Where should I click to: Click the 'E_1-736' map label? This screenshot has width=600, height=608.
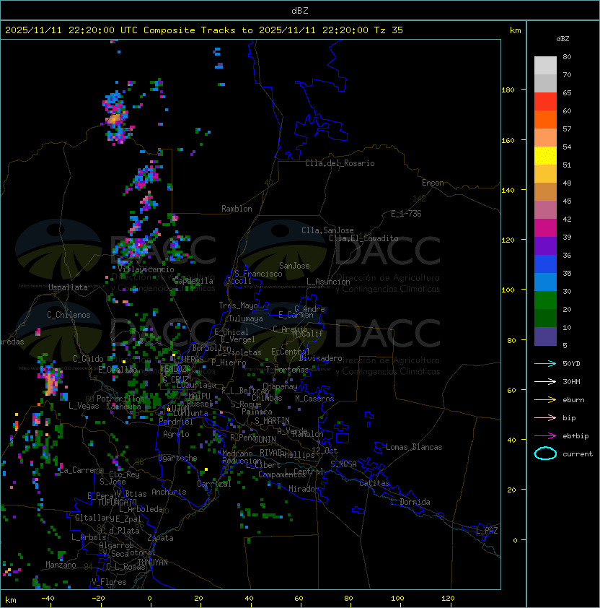coord(406,214)
